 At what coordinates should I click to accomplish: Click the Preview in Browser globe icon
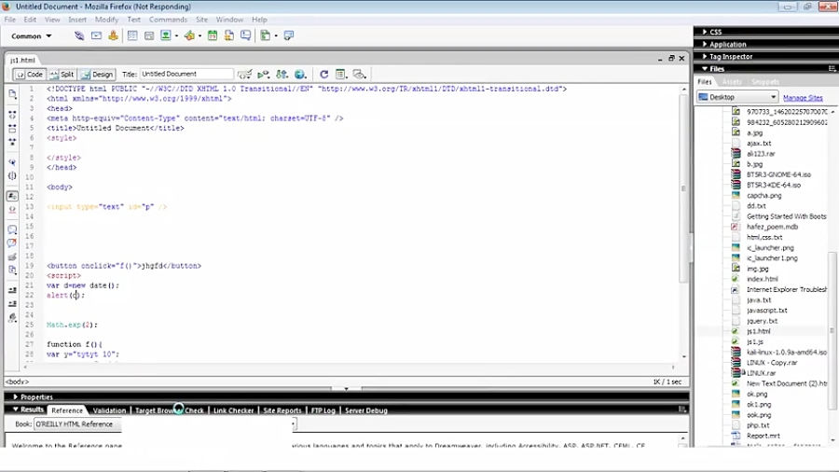300,75
